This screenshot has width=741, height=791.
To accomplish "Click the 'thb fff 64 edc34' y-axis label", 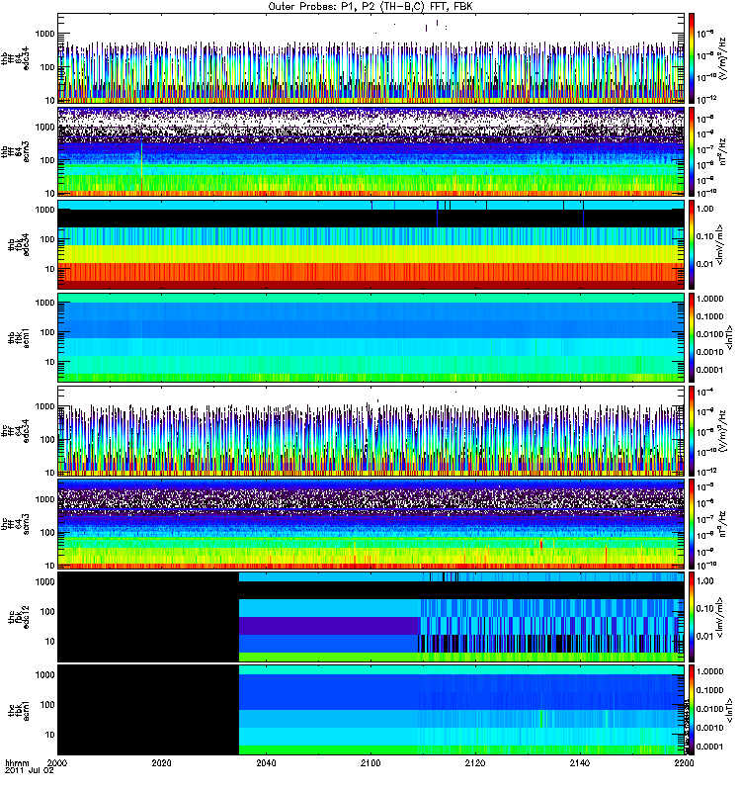I will (16, 58).
